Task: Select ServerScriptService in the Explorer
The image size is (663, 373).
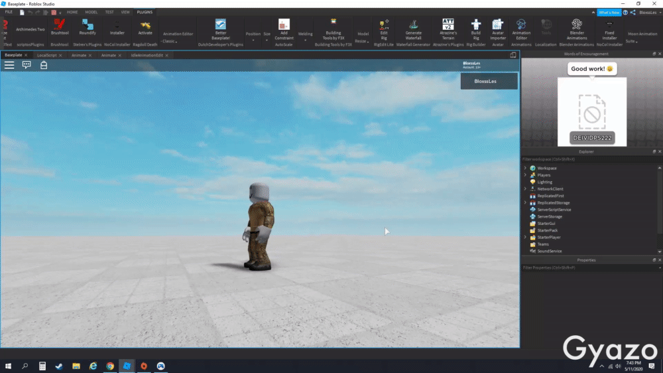Action: tap(554, 210)
